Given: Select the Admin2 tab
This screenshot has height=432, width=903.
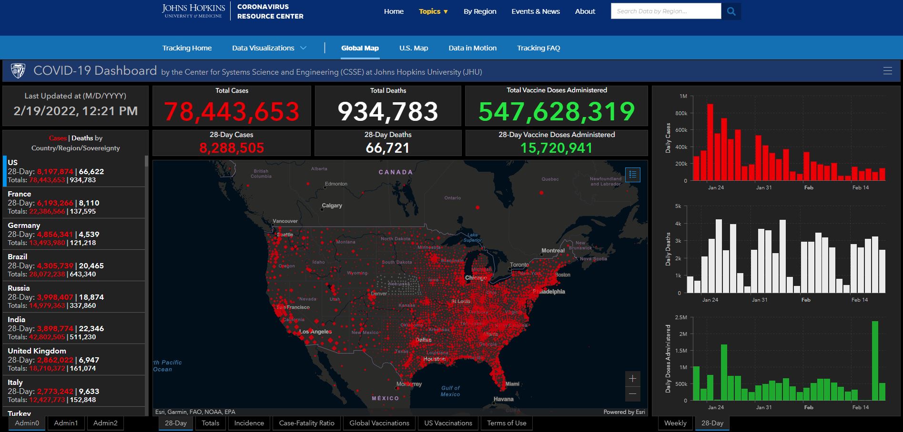Looking at the screenshot, I should (x=105, y=423).
